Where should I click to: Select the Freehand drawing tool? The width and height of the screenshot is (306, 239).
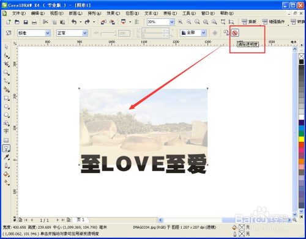pyautogui.click(x=6, y=81)
